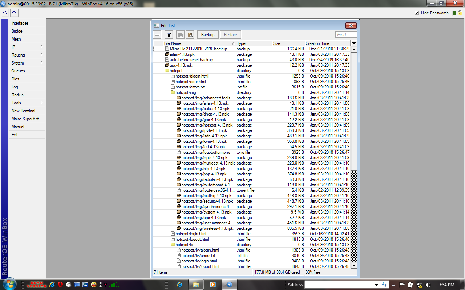
Task: Open New Terminal from the sidebar
Action: click(x=27, y=111)
